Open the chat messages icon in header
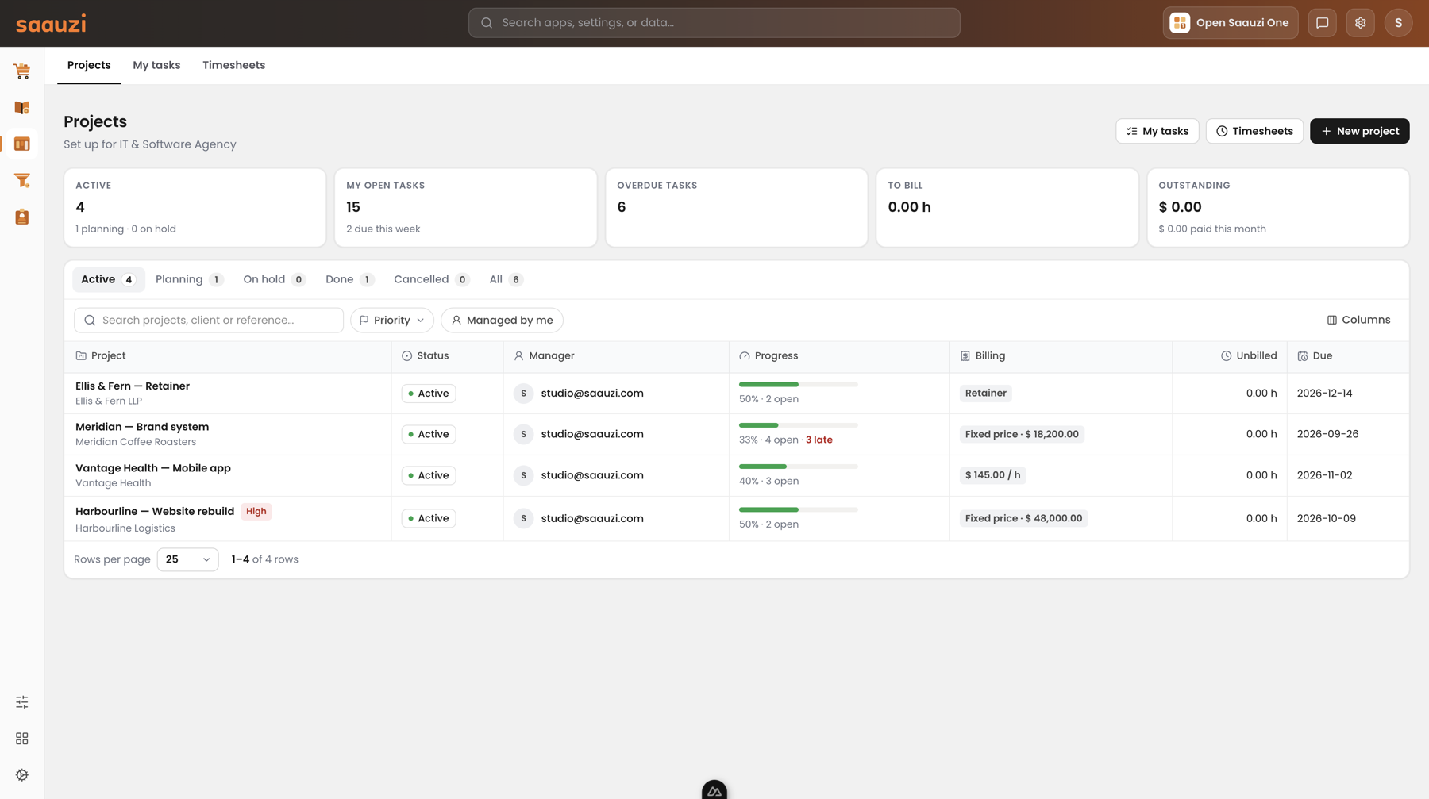This screenshot has height=799, width=1429. click(1323, 23)
